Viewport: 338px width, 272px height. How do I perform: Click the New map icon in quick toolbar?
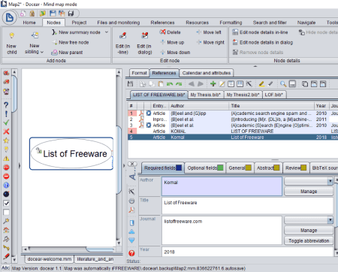pyautogui.click(x=23, y=14)
